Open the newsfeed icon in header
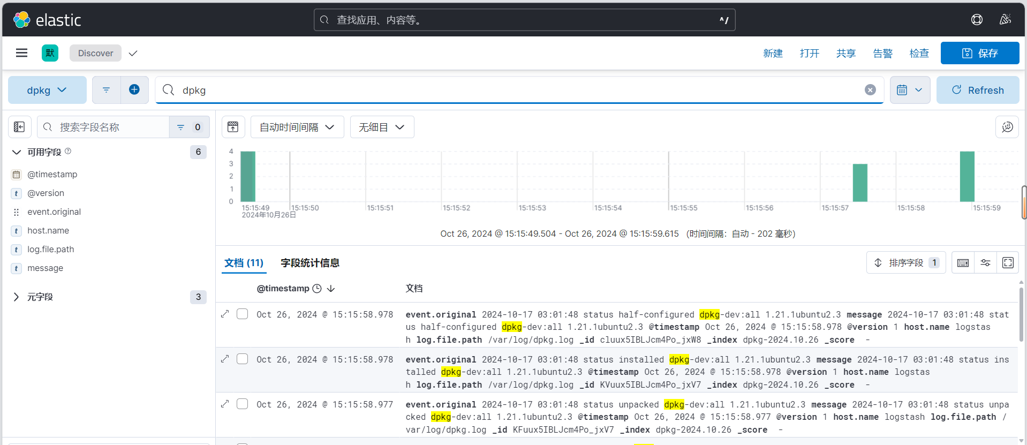 1005,20
